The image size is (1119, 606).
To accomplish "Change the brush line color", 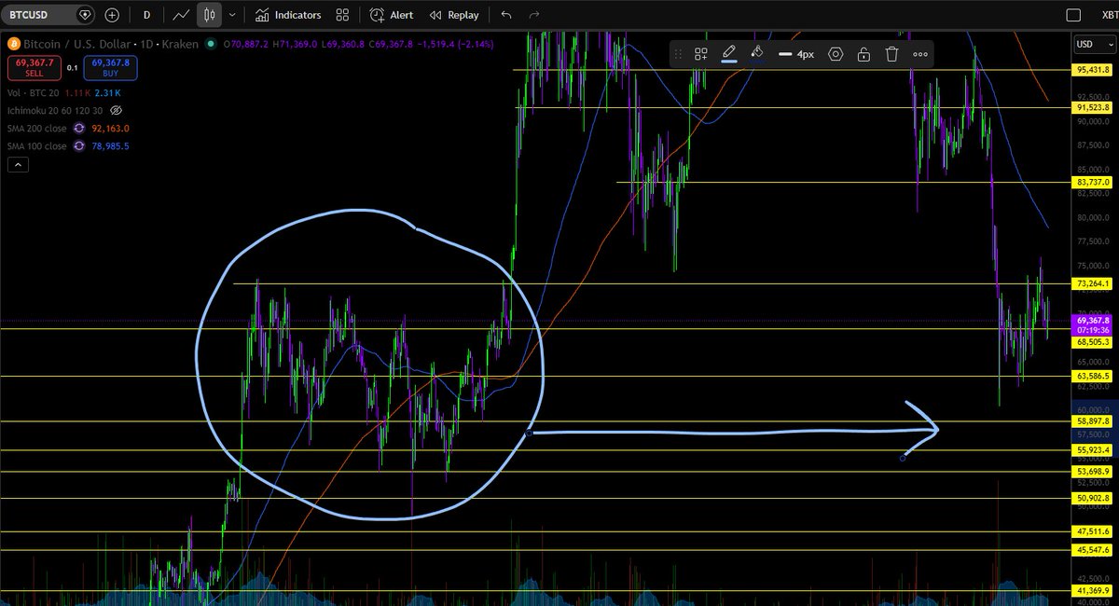I will pyautogui.click(x=729, y=53).
